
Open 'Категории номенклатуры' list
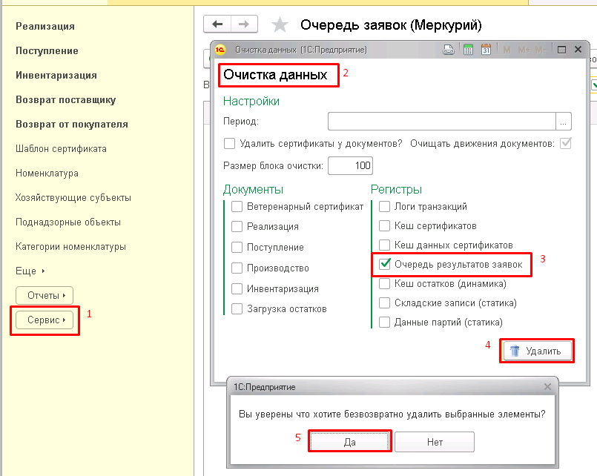coord(70,247)
